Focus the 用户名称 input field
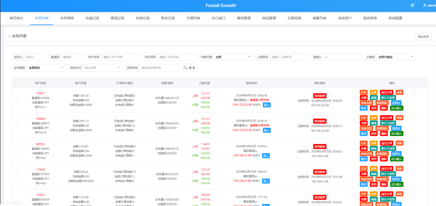 tap(121, 57)
